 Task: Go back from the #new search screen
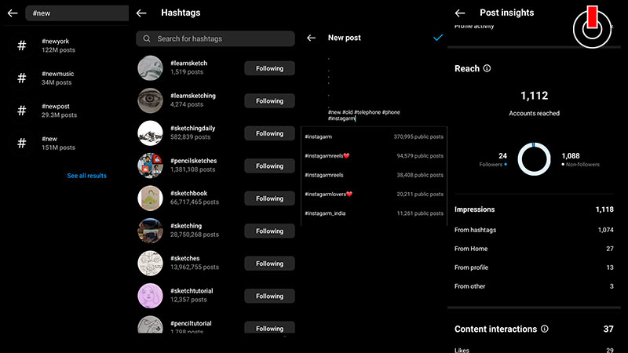pyautogui.click(x=13, y=13)
